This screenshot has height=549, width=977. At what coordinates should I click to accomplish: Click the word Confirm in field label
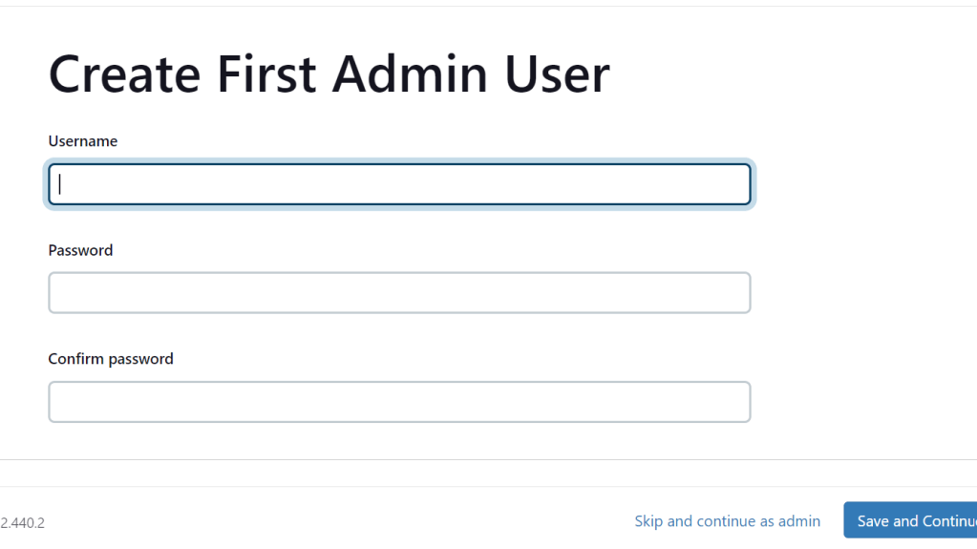(x=76, y=359)
